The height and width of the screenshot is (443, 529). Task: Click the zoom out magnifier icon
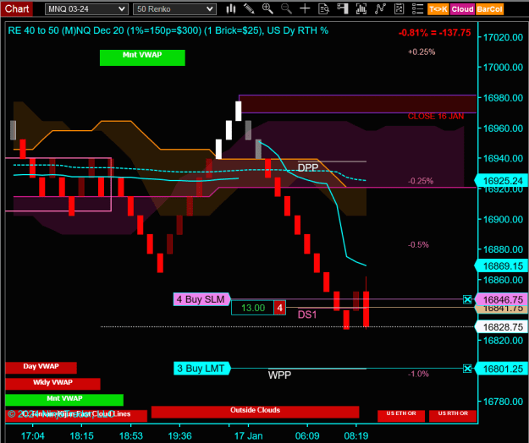286,8
